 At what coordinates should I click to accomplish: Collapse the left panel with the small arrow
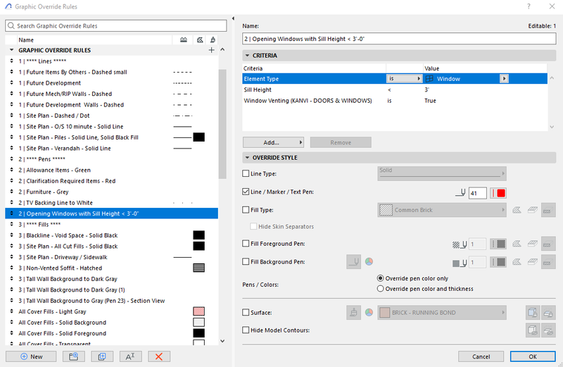click(233, 18)
